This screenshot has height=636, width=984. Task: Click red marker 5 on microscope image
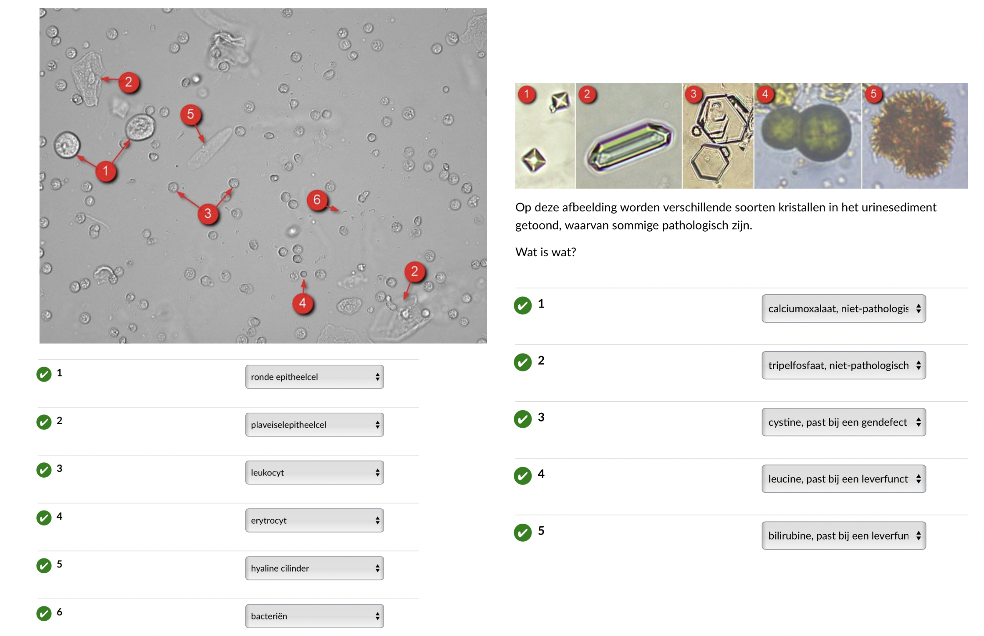click(190, 114)
